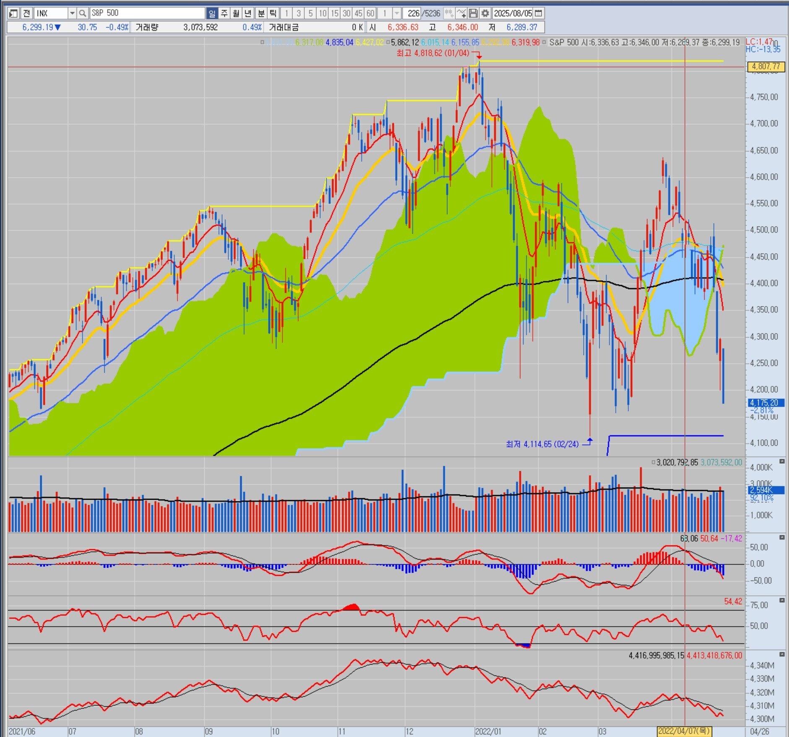Click the 거래대금 label

(x=284, y=27)
